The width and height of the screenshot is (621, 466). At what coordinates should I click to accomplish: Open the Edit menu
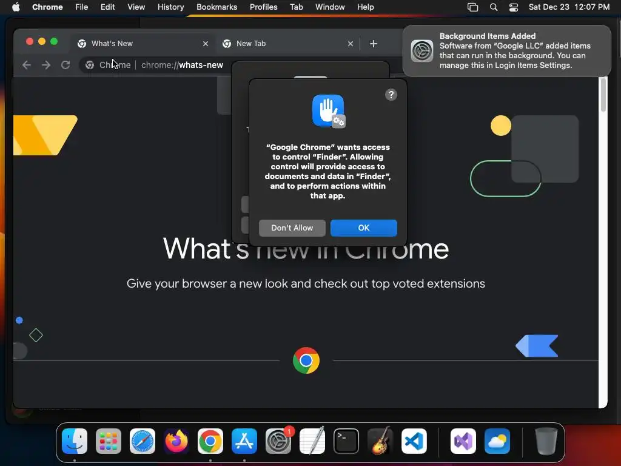[x=107, y=7]
